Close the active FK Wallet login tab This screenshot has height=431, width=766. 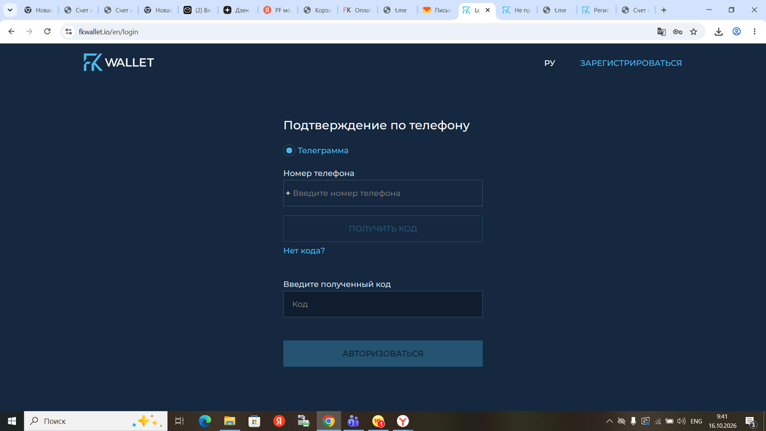[x=488, y=10]
